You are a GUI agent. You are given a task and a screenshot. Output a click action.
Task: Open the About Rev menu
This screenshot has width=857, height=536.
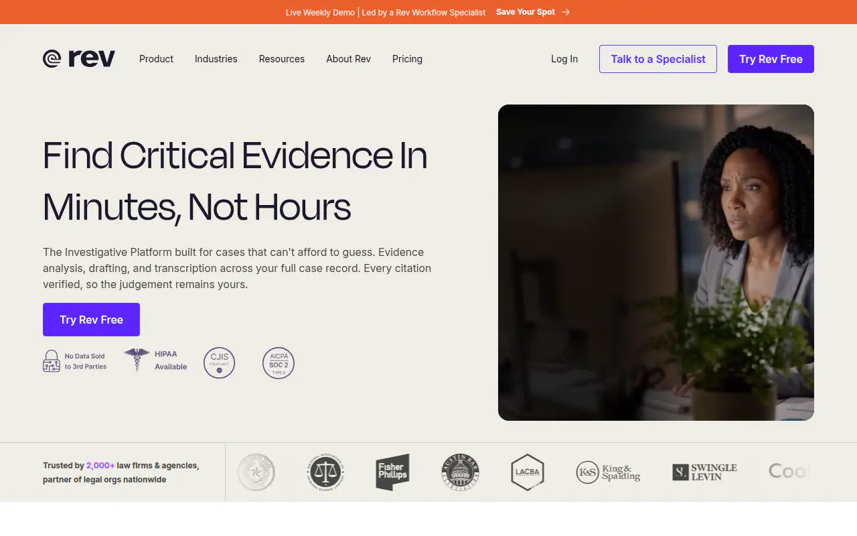pos(349,59)
